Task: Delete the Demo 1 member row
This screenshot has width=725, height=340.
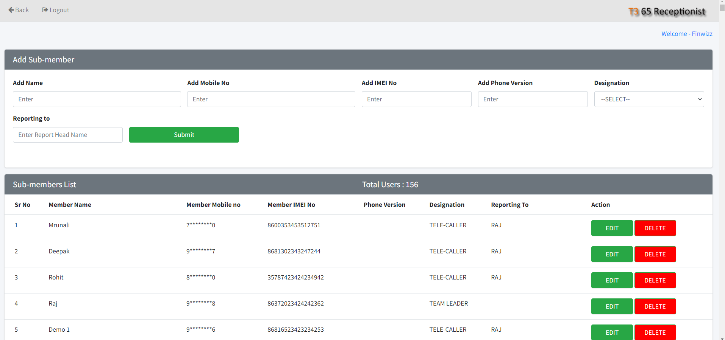Action: tap(655, 332)
